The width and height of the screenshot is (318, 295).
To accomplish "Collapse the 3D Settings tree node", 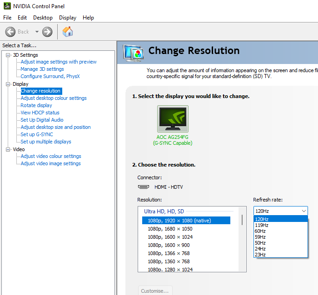I will pos(8,55).
